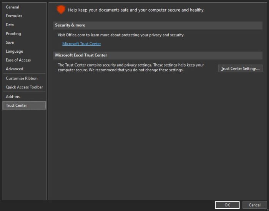Open the General options category
This screenshot has height=211, width=269.
[12, 7]
